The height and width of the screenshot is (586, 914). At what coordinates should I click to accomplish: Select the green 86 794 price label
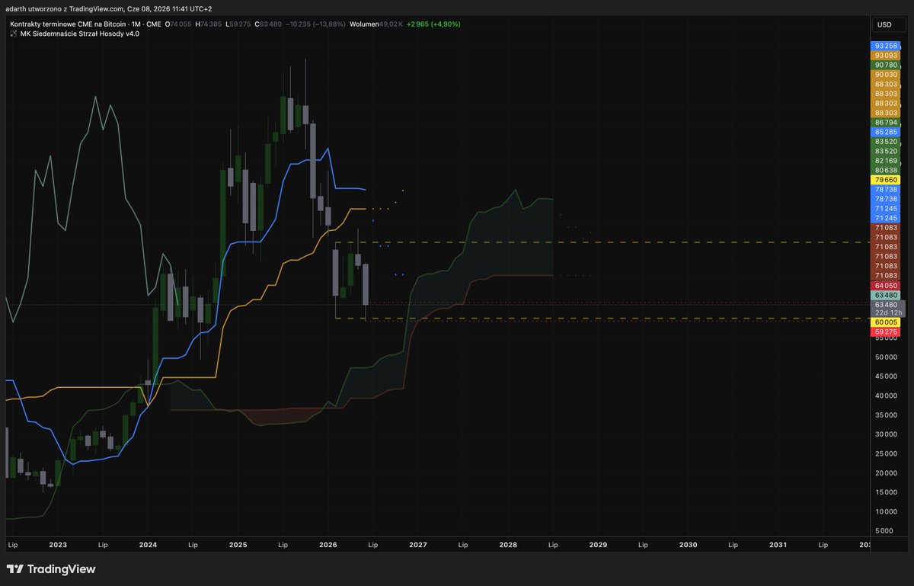[x=885, y=122]
